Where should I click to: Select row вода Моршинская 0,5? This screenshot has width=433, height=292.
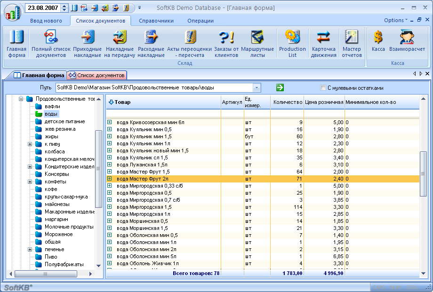click(263, 221)
